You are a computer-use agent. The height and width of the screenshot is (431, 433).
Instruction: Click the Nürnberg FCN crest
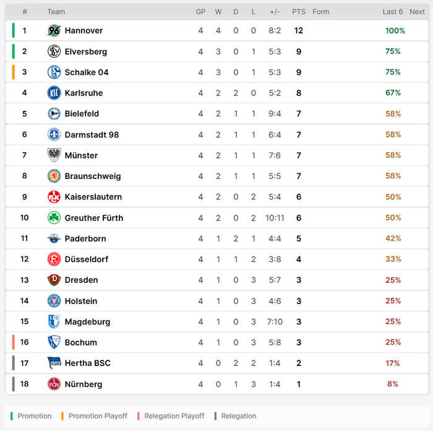(x=54, y=384)
